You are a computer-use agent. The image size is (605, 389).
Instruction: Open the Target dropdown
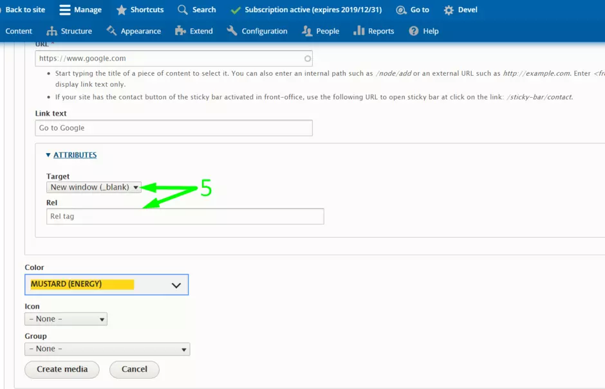coord(93,187)
